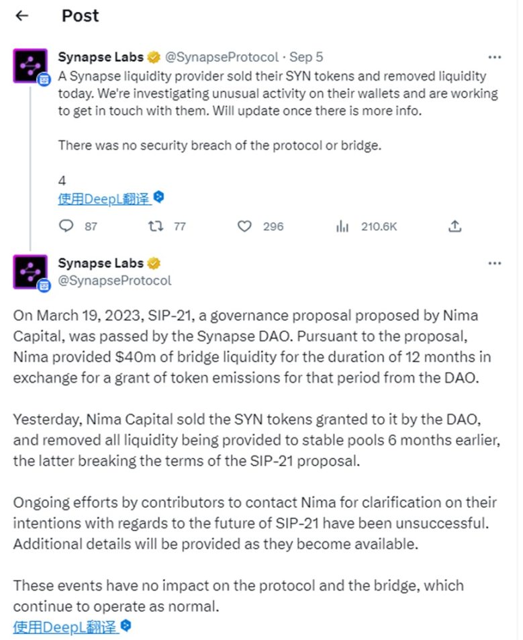Open Synapse Labs avatar on second tweet

click(30, 272)
